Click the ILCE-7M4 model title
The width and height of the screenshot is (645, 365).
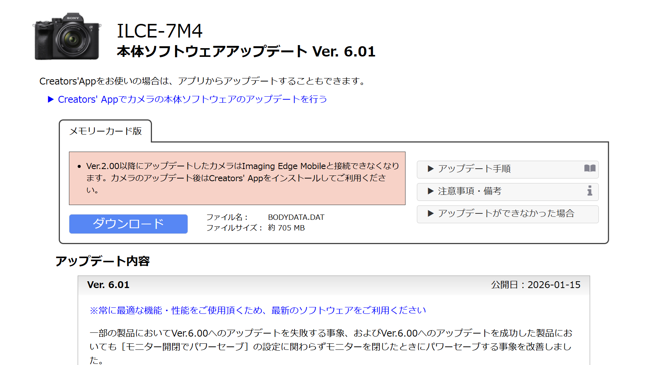point(160,31)
